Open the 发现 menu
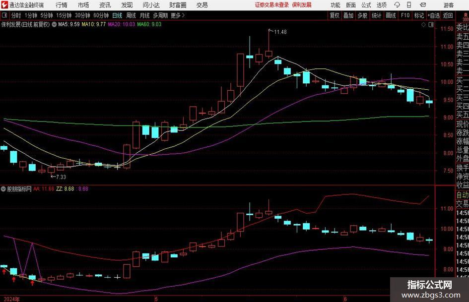This screenshot has height=302, width=469. tap(127, 5)
